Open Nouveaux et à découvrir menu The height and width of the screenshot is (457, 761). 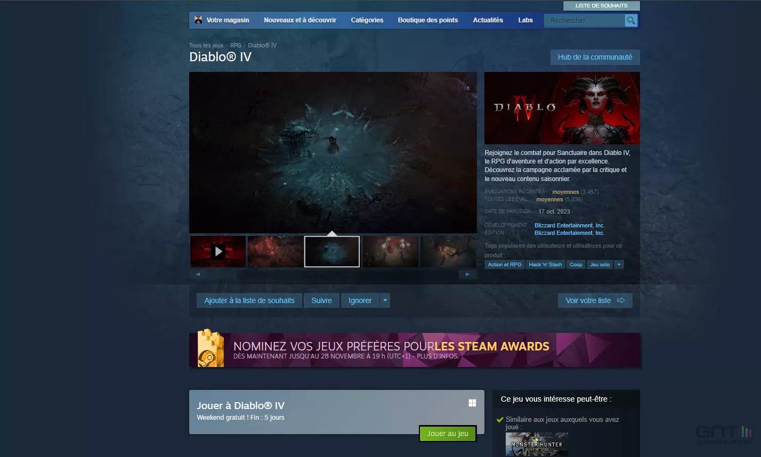(300, 20)
